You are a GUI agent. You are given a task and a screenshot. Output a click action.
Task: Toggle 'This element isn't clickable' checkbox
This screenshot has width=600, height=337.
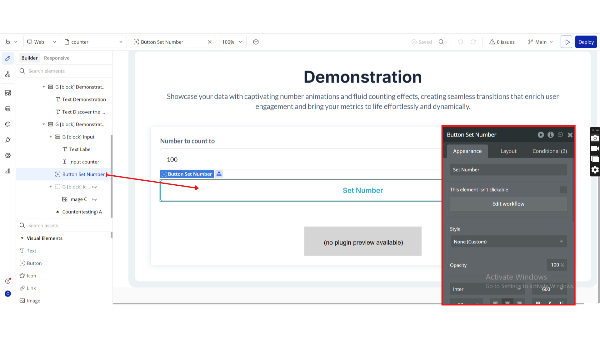click(563, 190)
